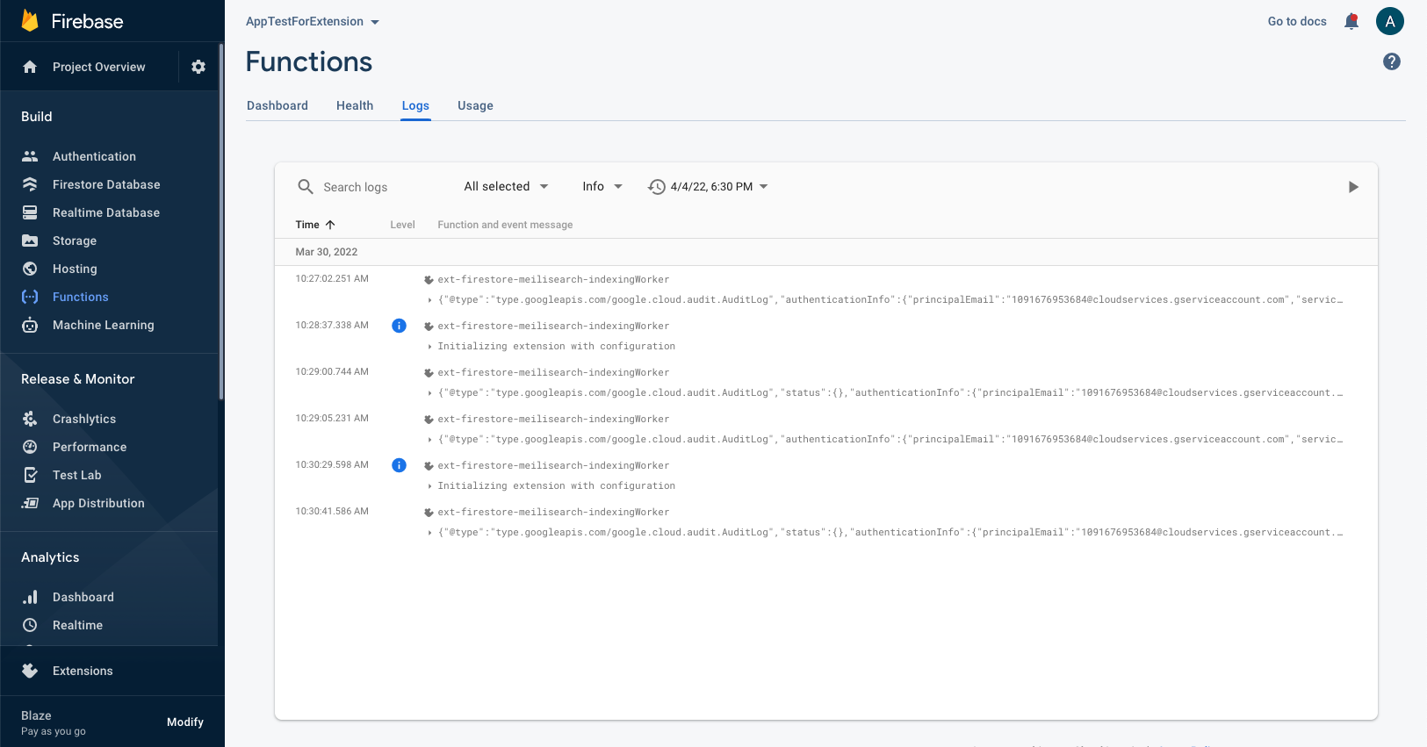Click Level column header
Screen dimensions: 1427x747
point(402,225)
